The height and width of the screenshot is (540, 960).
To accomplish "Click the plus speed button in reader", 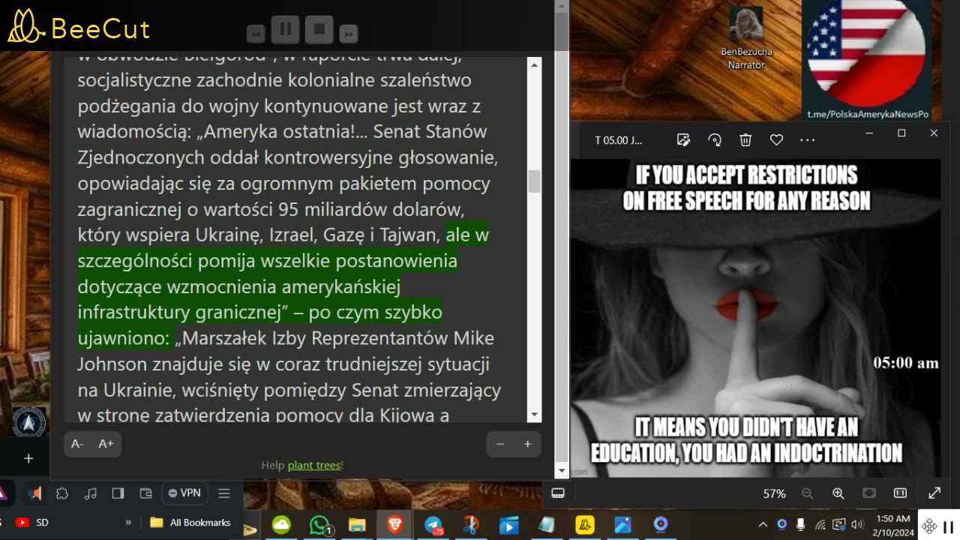I will point(527,444).
